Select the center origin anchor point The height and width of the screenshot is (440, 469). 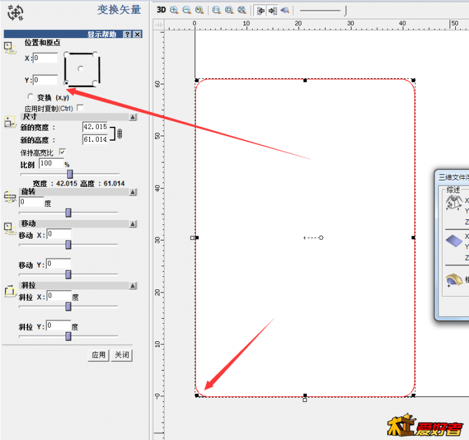[81, 69]
